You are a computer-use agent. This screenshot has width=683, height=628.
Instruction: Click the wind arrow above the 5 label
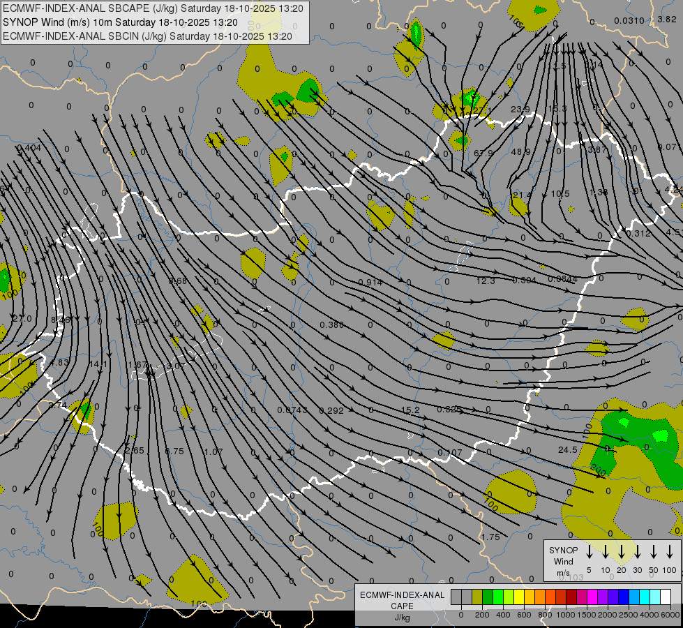point(589,552)
